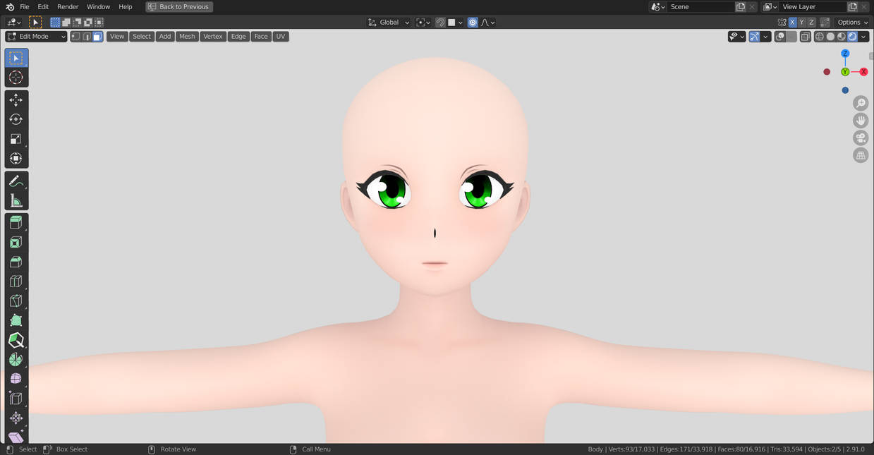Toggle X axis mirror
This screenshot has width=874, height=455.
tap(792, 23)
